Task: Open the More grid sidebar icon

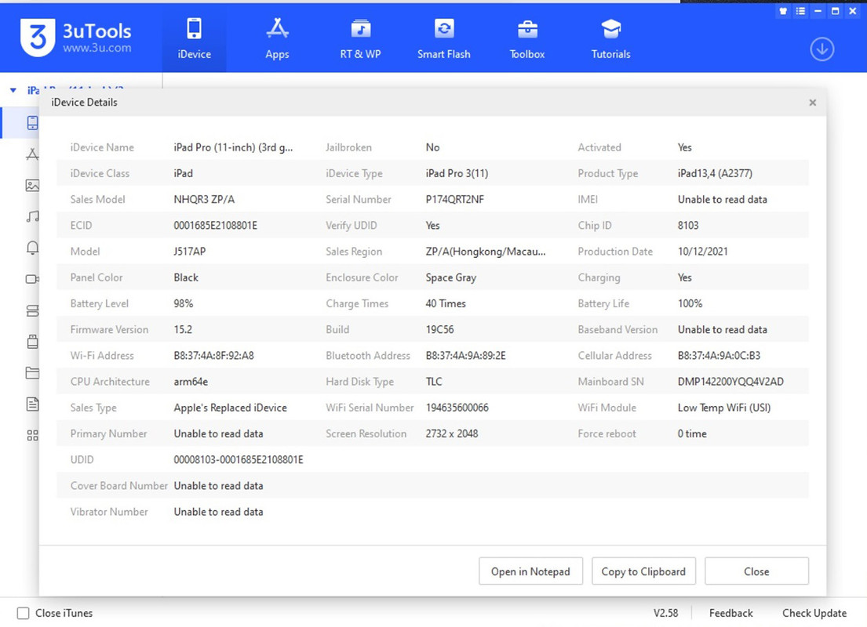Action: point(33,435)
